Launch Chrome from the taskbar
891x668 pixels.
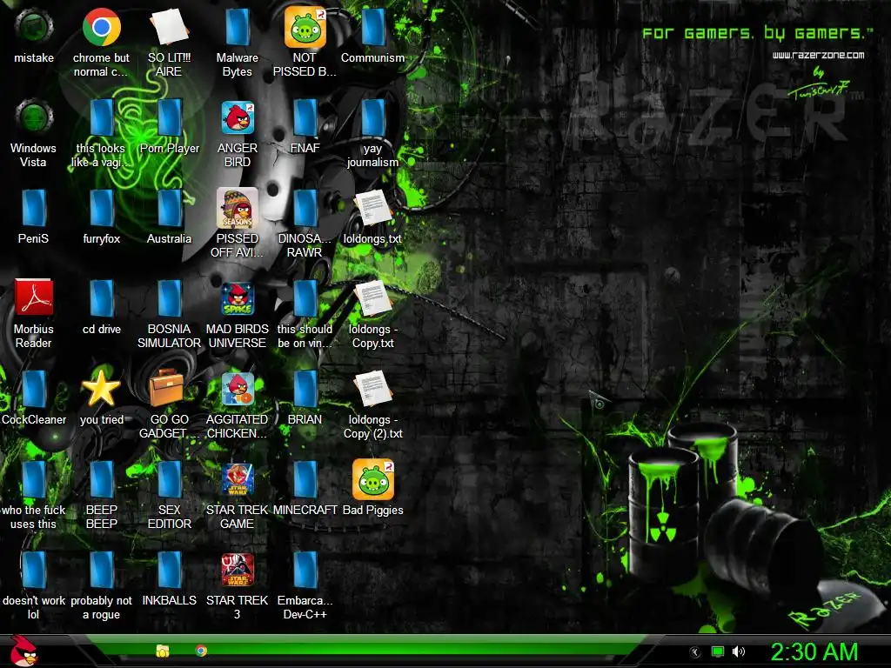(x=201, y=651)
